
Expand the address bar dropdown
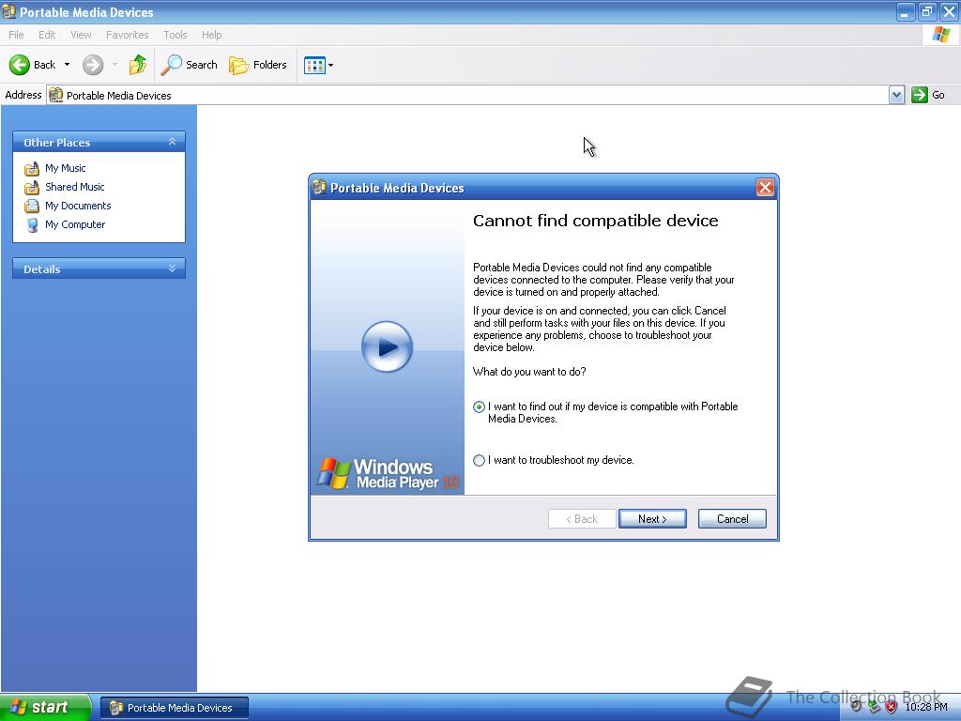pyautogui.click(x=896, y=95)
